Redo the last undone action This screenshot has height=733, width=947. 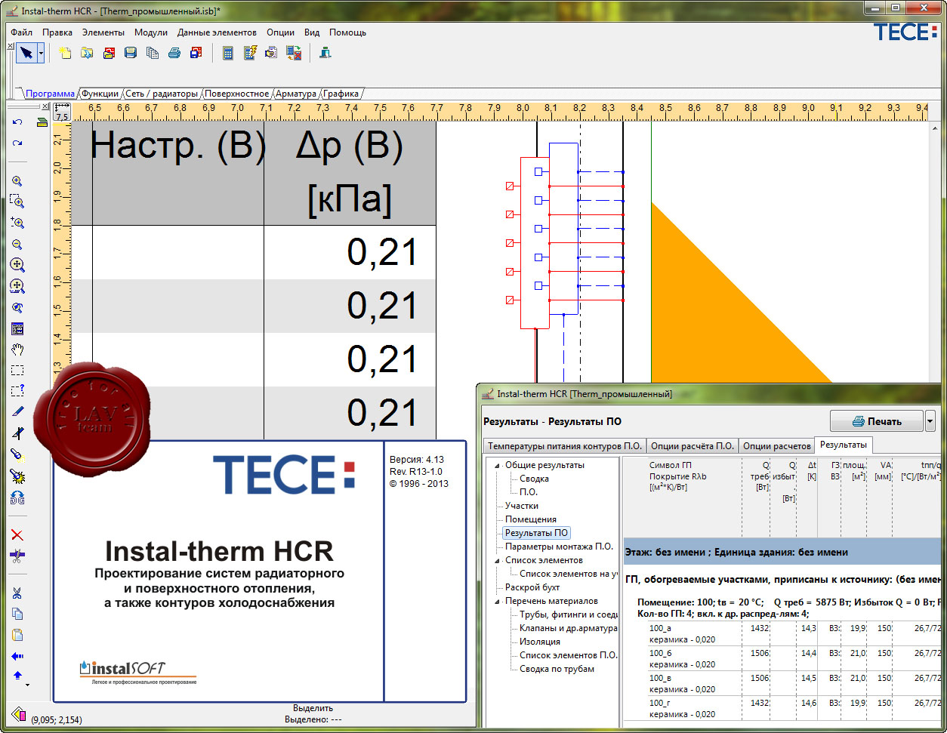tap(17, 143)
